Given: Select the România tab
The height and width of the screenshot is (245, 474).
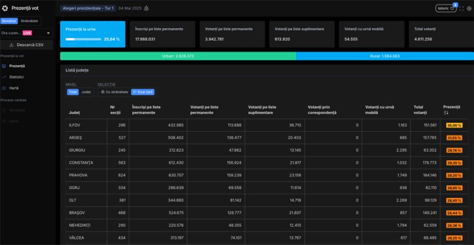Looking at the screenshot, I should [x=9, y=21].
